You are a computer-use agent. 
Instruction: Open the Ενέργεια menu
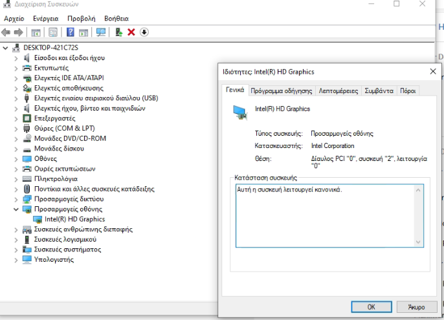click(x=45, y=19)
